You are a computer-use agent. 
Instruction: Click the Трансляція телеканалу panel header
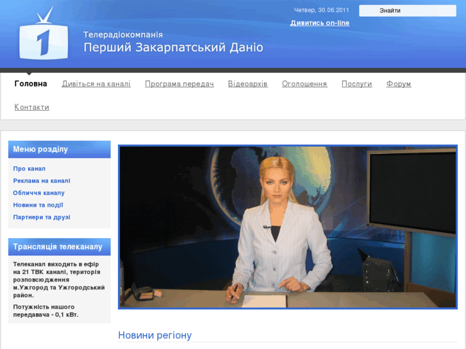[60, 247]
